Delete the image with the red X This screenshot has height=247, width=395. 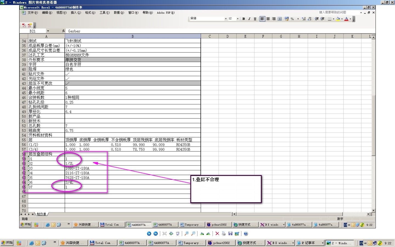pyautogui.click(x=217, y=234)
